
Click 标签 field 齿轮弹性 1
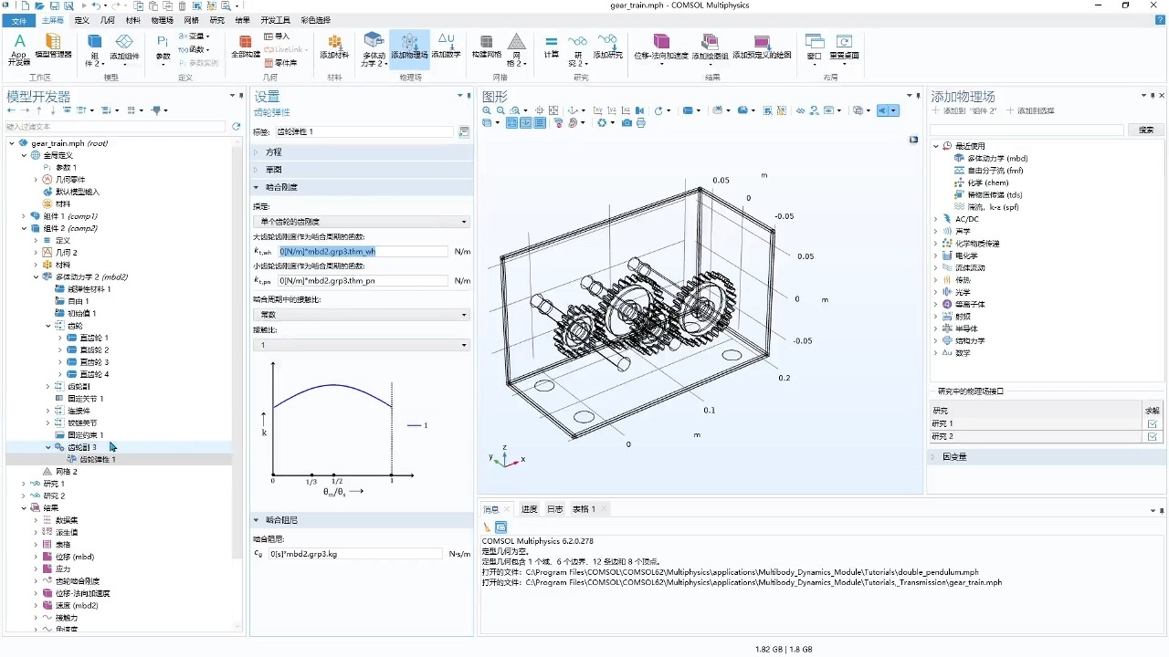coord(364,132)
